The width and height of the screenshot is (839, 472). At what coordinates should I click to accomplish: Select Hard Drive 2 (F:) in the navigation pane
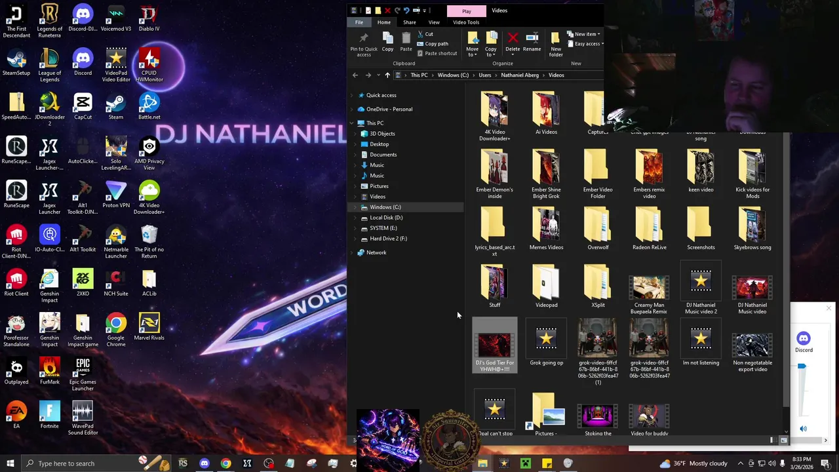[388, 239]
